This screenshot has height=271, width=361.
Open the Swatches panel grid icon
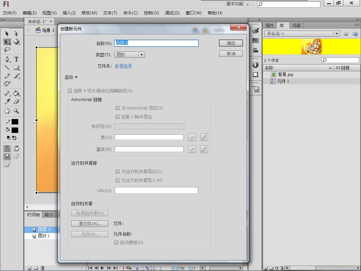pyautogui.click(x=255, y=41)
